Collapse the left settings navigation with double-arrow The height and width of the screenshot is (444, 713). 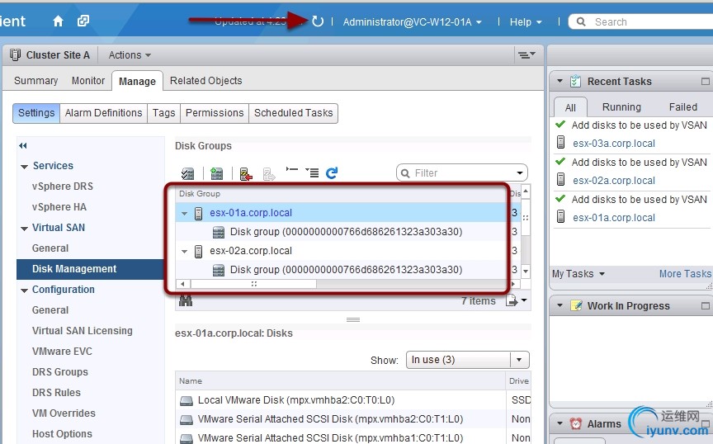point(23,145)
